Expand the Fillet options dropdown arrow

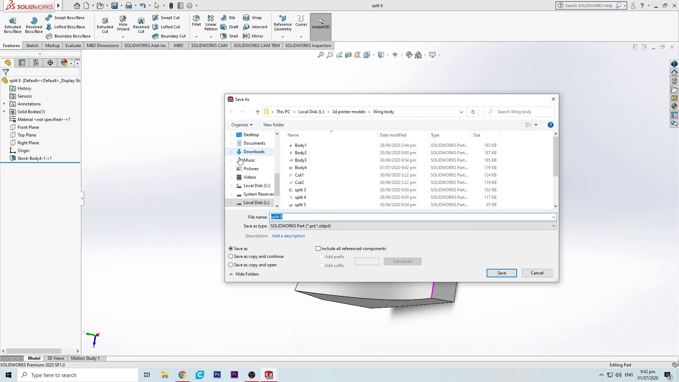(196, 37)
